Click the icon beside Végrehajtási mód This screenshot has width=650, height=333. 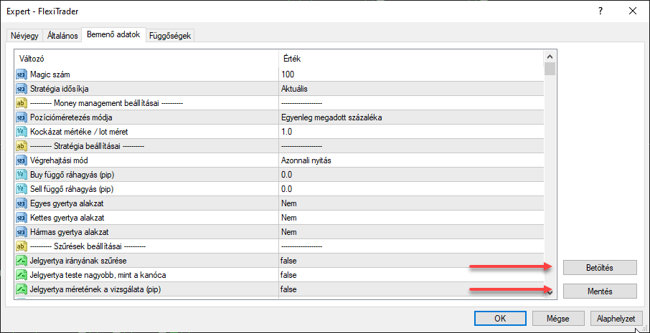21,160
